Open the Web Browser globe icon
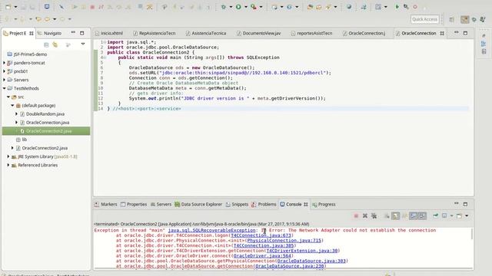 348,7
